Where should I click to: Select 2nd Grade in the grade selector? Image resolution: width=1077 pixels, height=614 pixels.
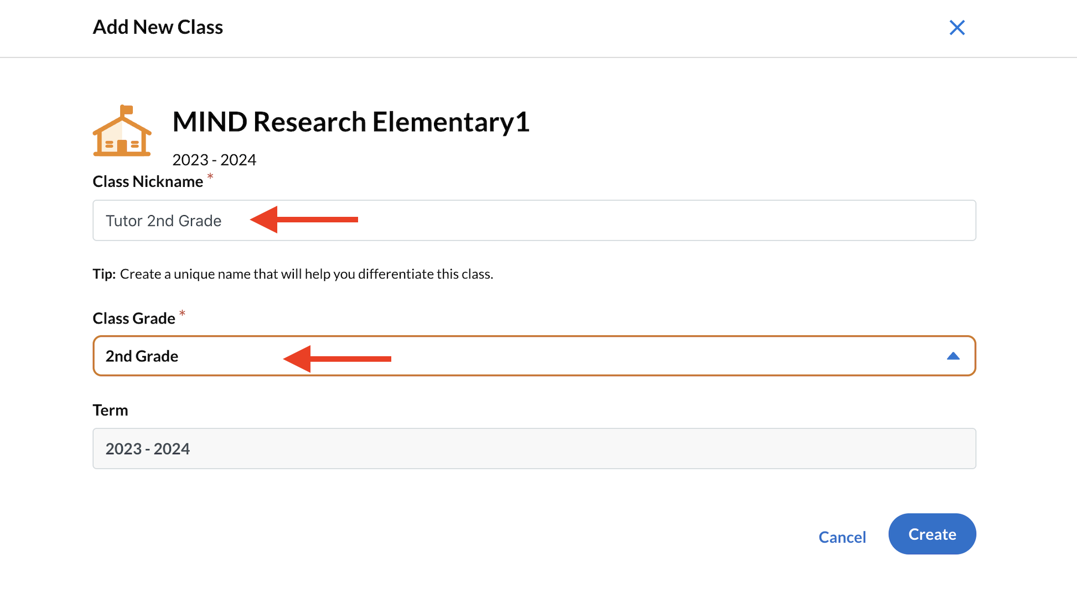coord(142,356)
